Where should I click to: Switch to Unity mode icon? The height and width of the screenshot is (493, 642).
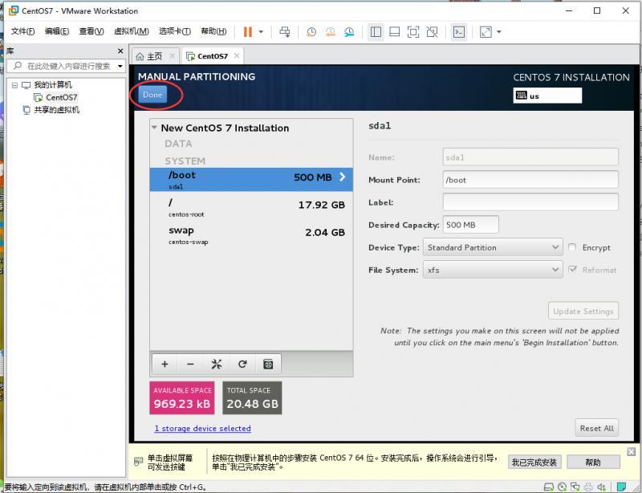(x=432, y=32)
